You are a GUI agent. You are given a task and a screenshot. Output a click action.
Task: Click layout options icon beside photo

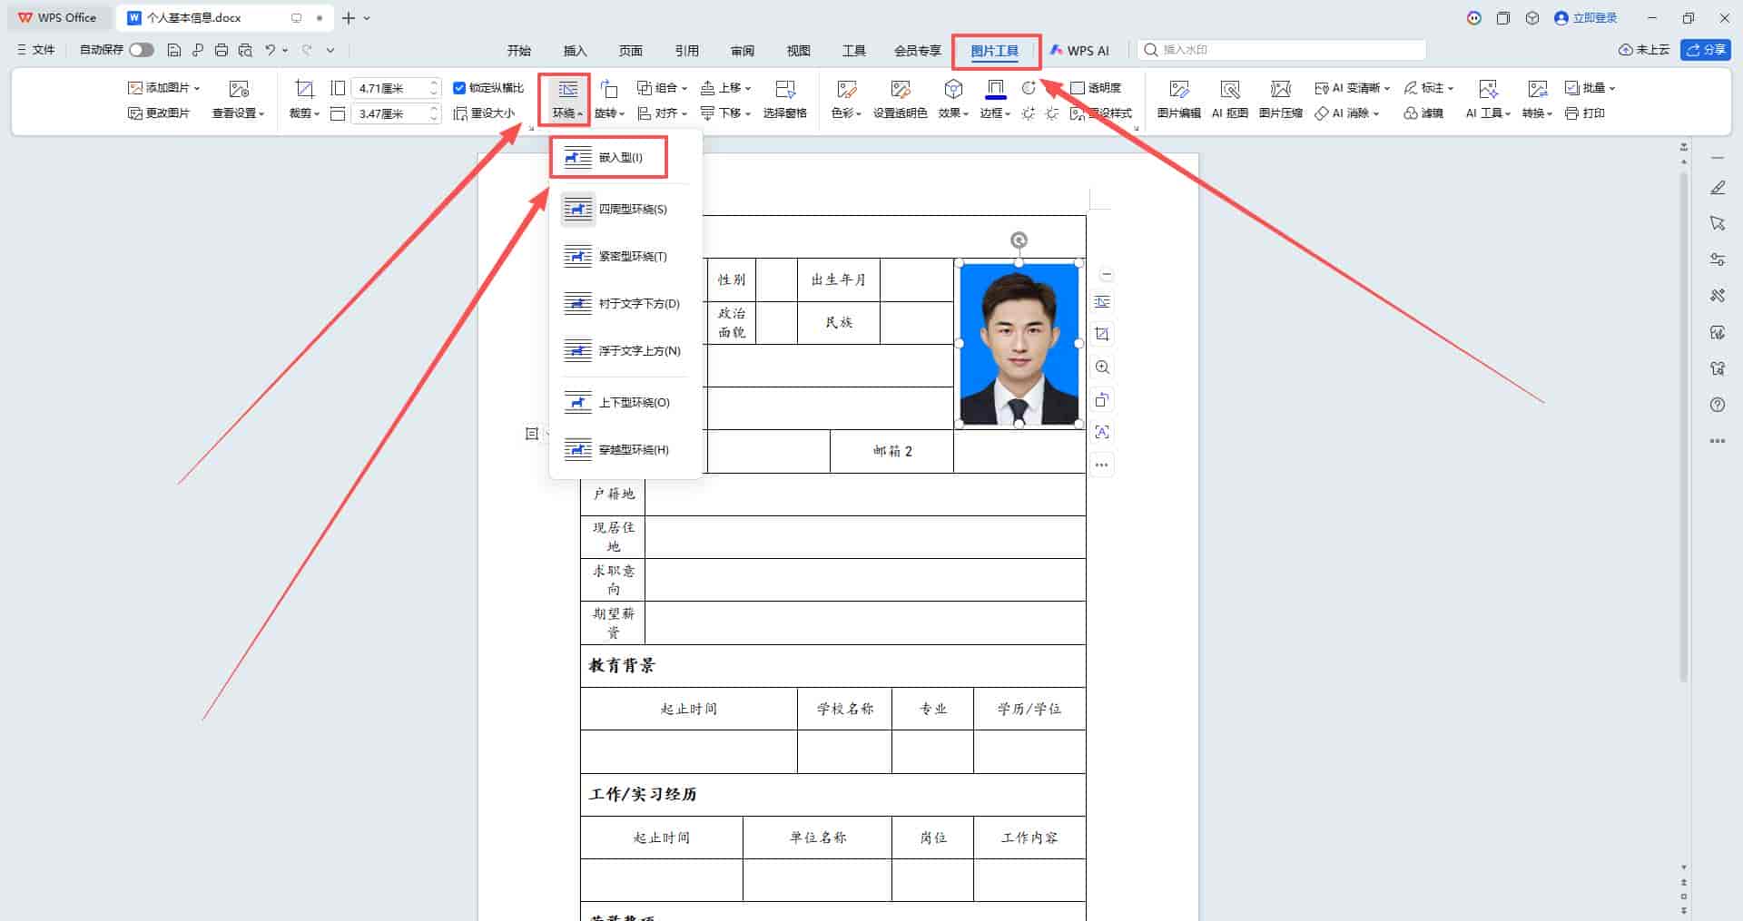tap(1102, 302)
